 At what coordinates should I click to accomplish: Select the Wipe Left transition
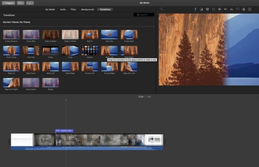pyautogui.click(x=109, y=50)
